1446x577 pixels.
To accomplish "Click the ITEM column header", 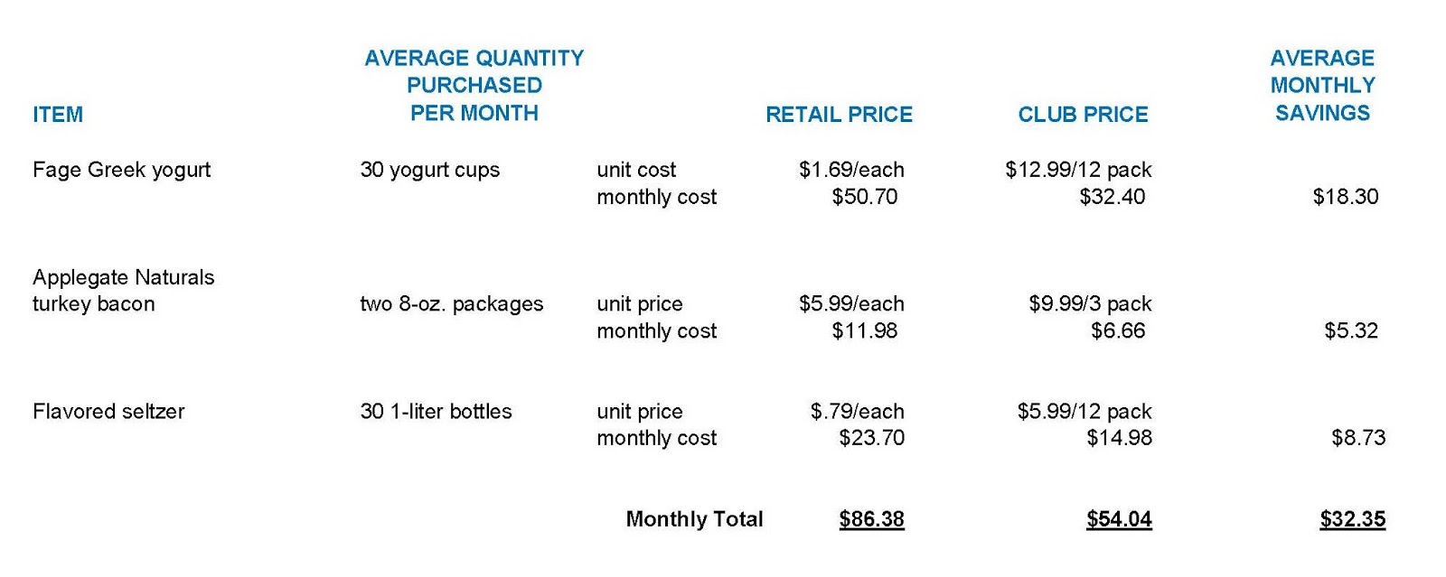I will click(x=58, y=115).
